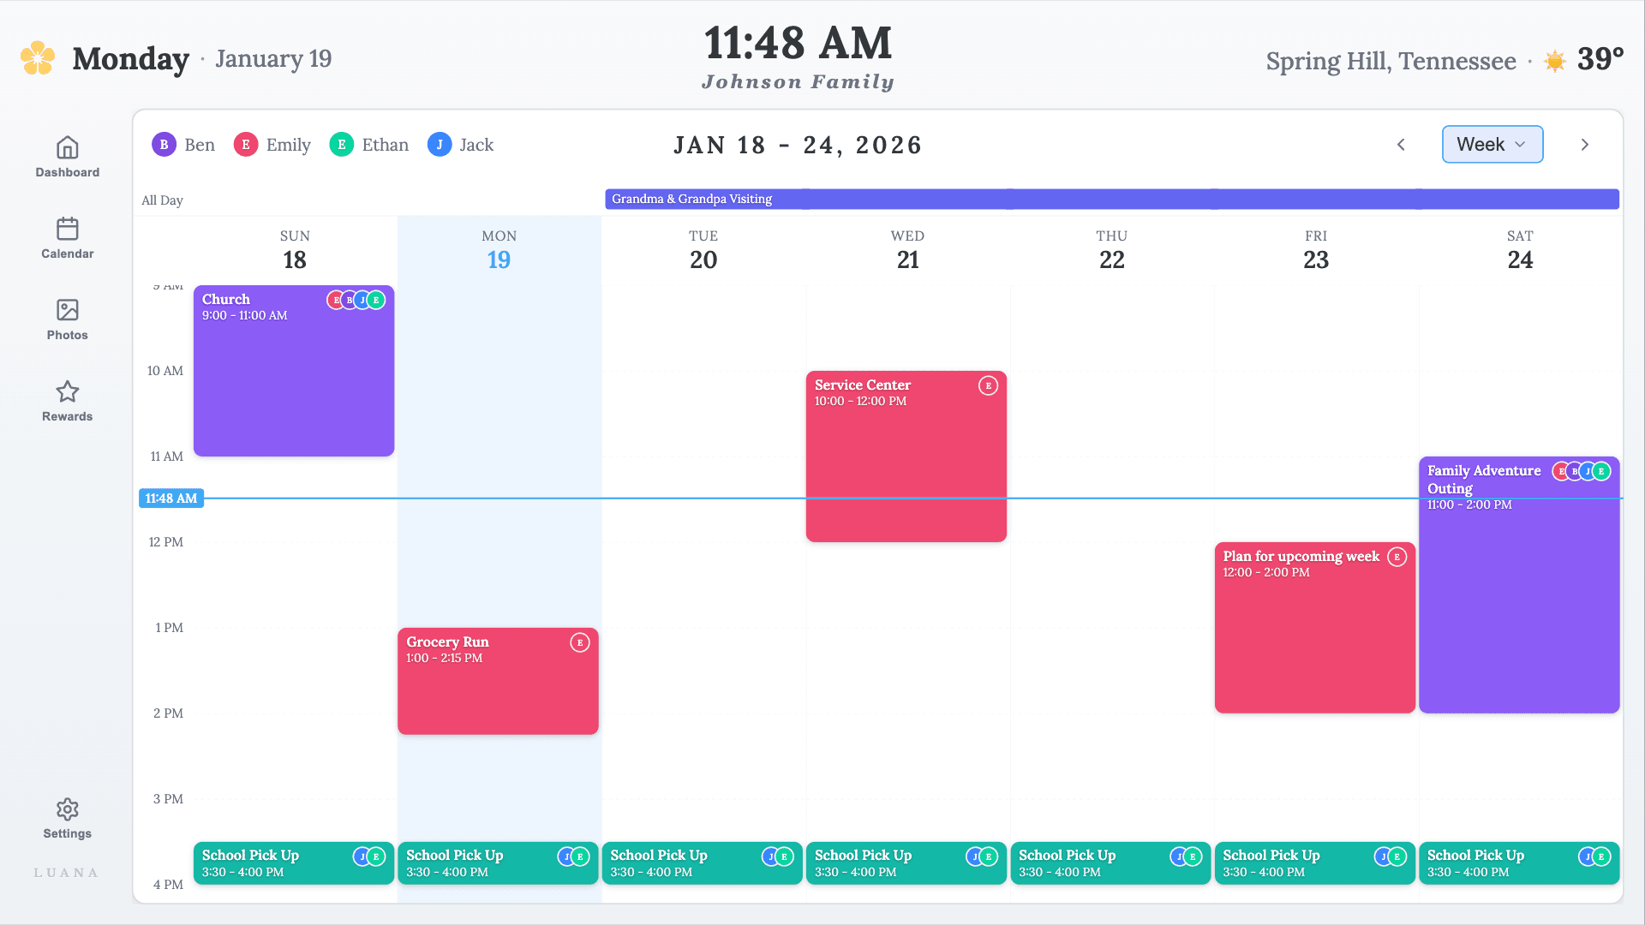
Task: Advance to next week using the right chevron
Action: pyautogui.click(x=1584, y=144)
